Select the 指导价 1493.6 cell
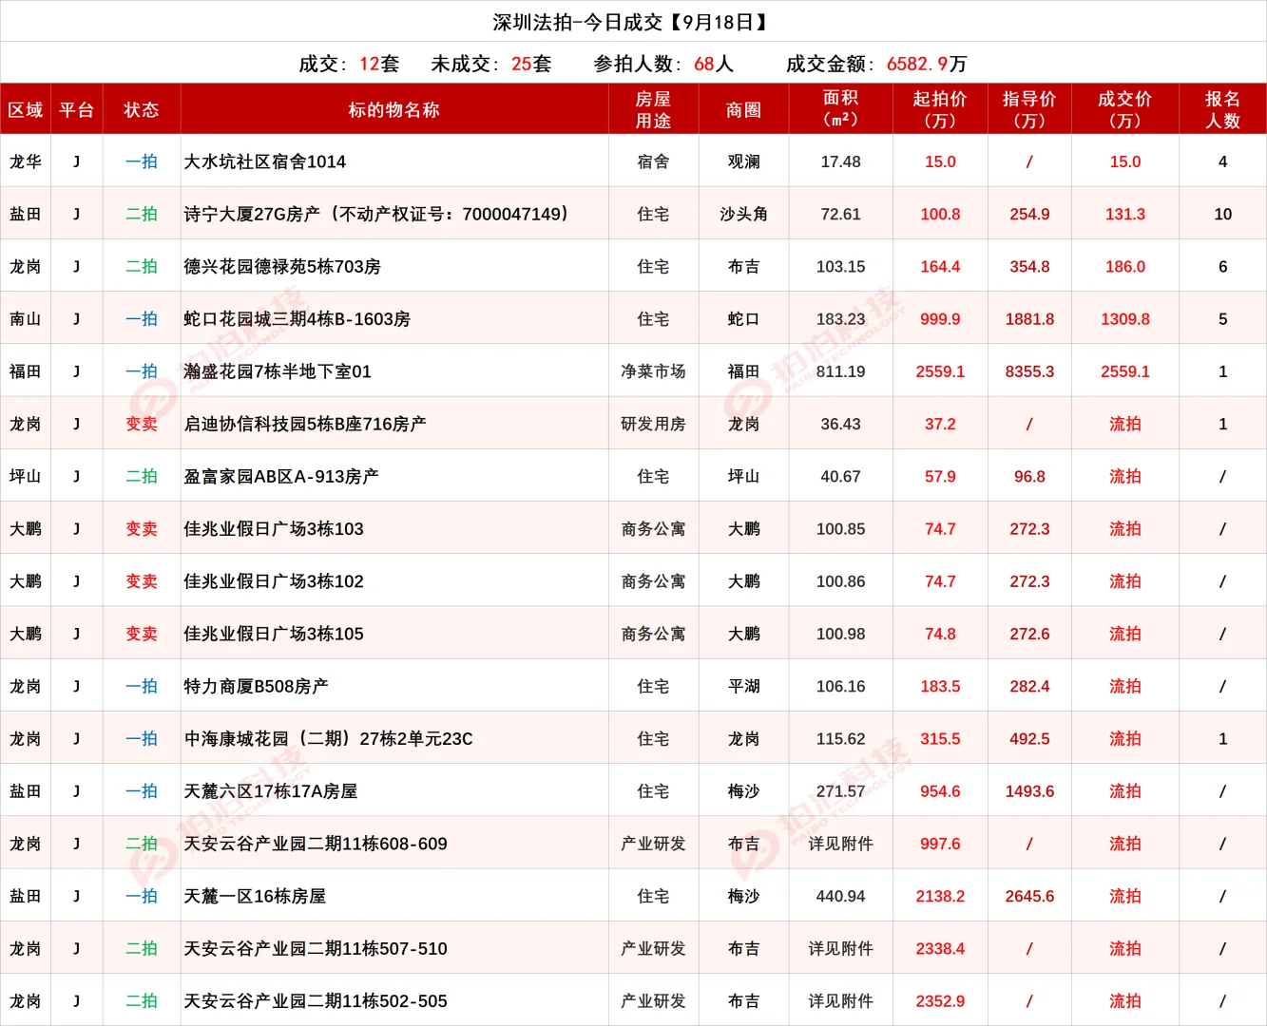 pos(1029,790)
